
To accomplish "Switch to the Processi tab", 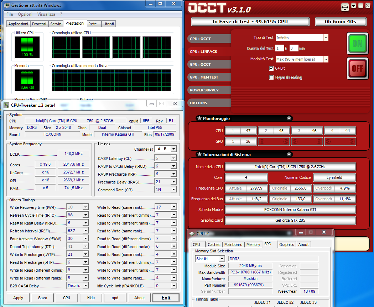I will pos(39,24).
